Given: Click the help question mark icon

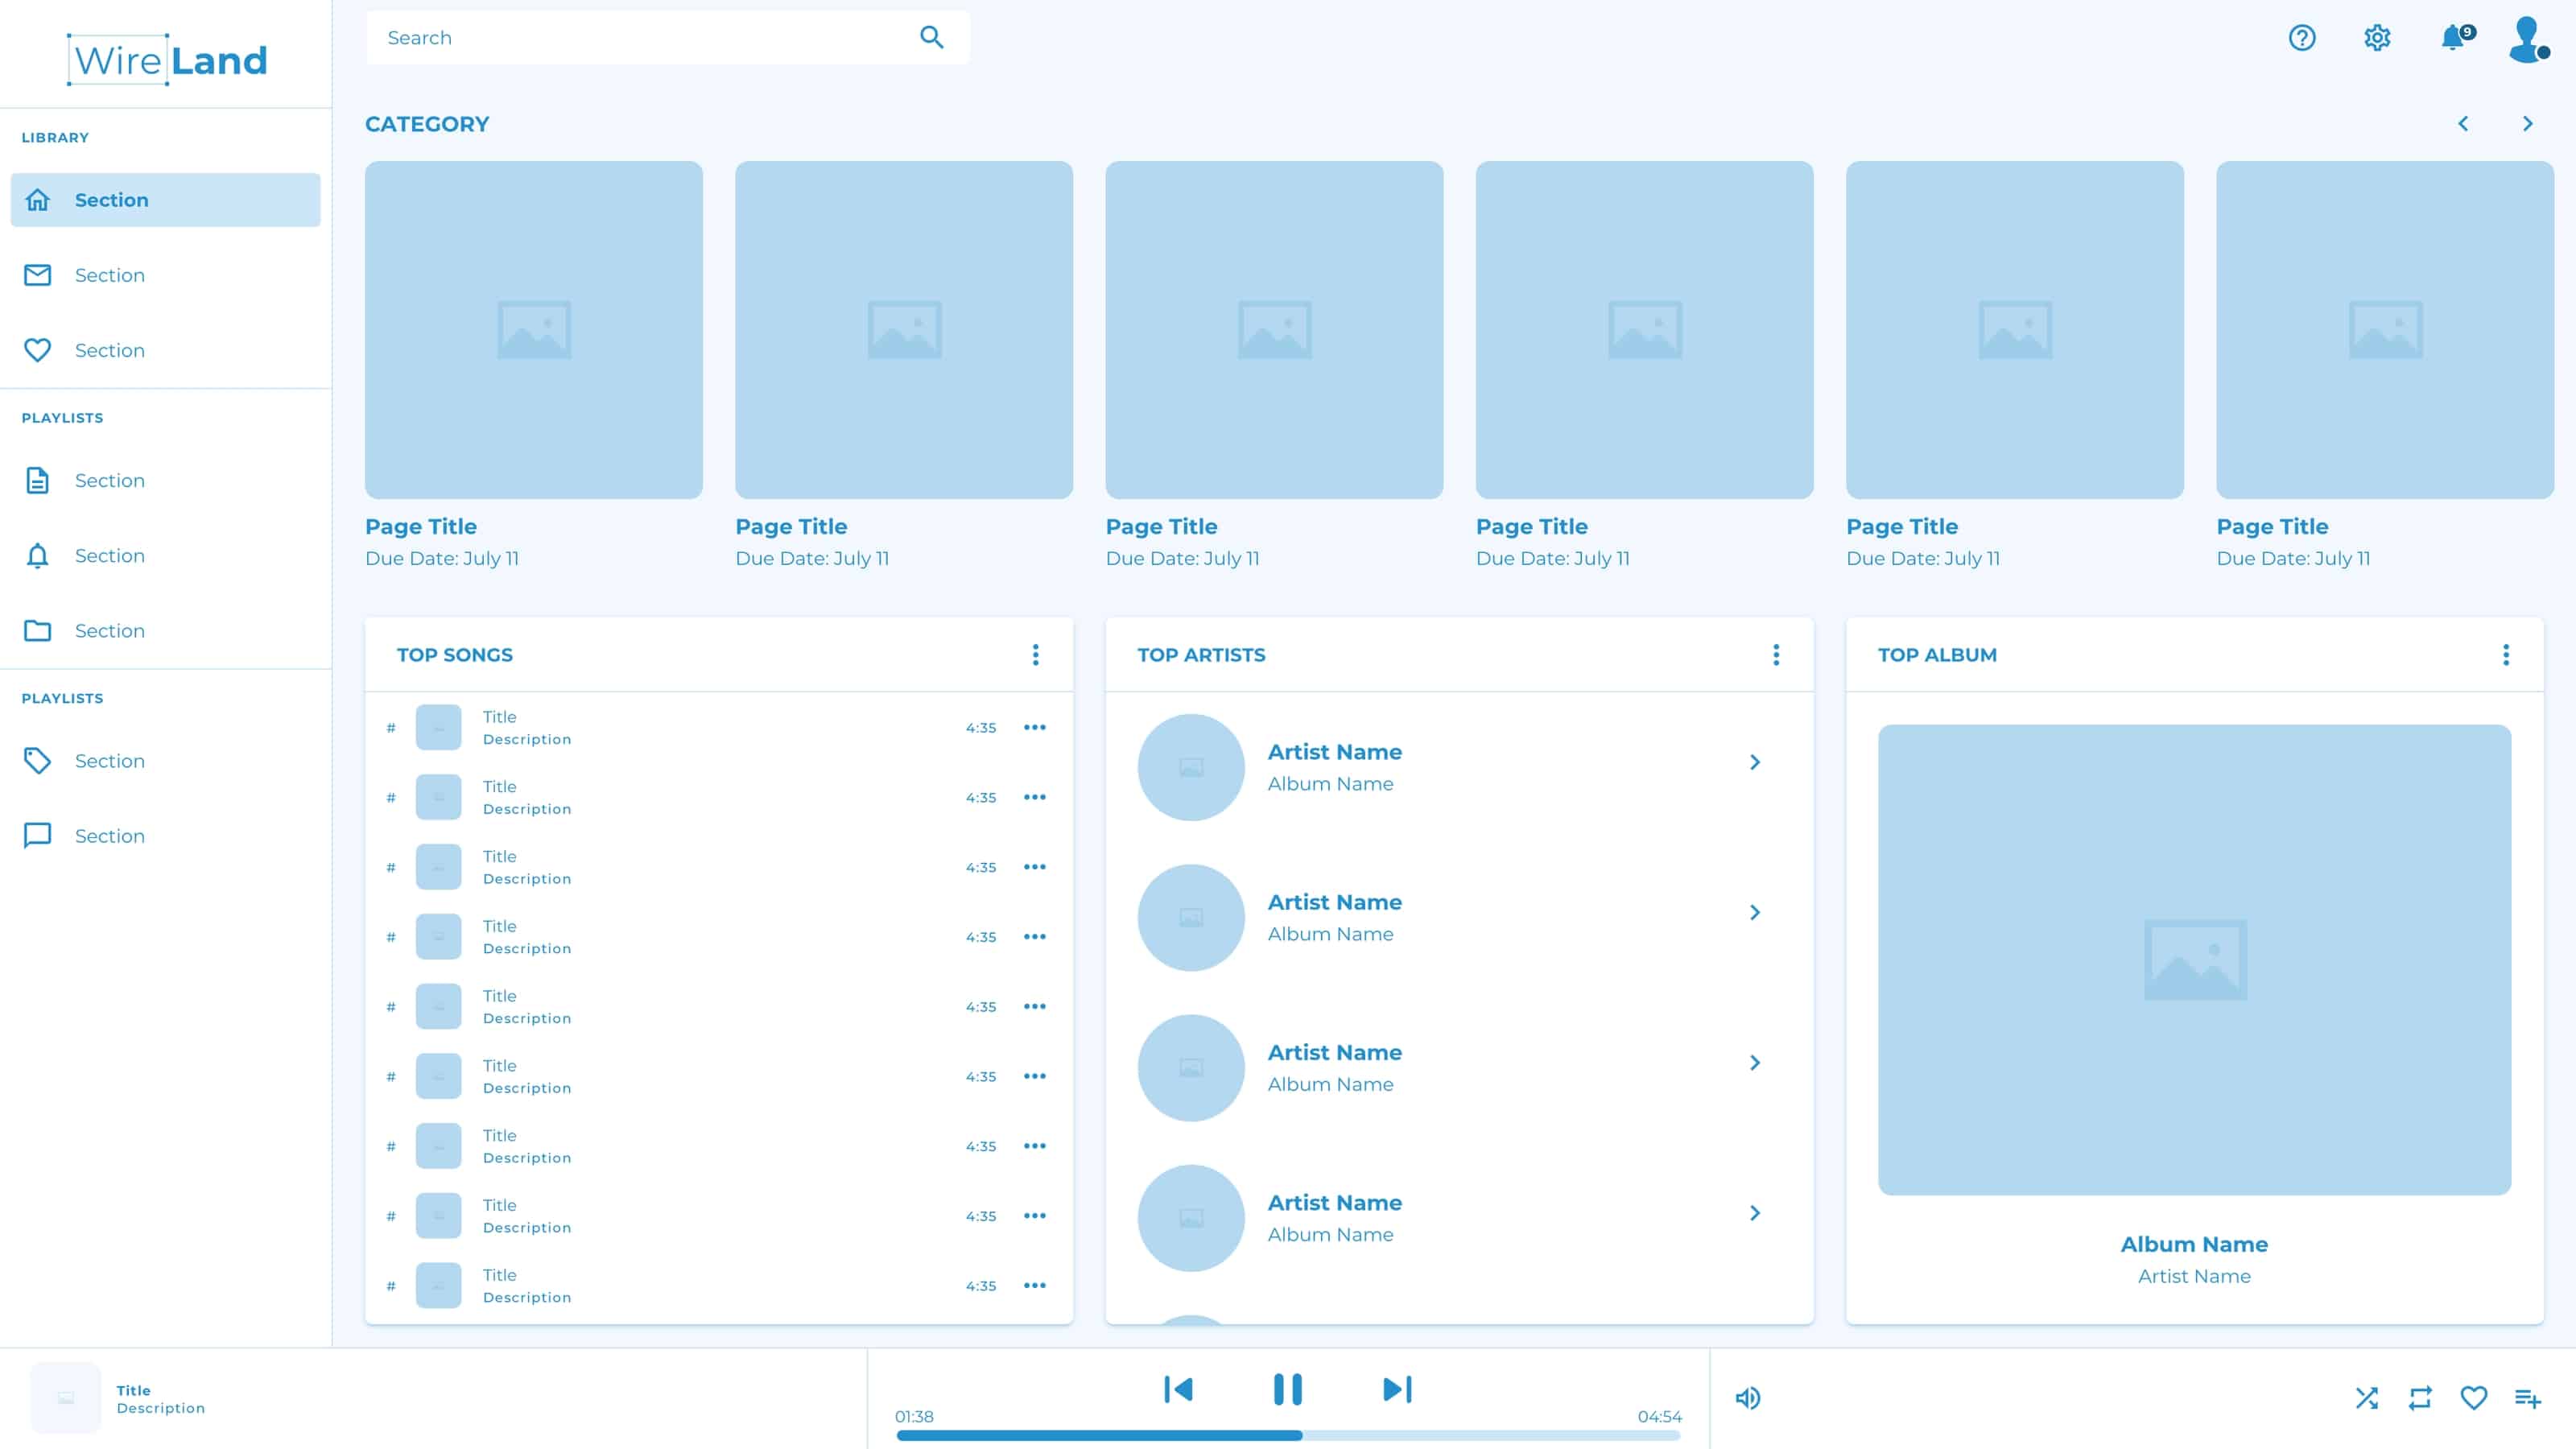Looking at the screenshot, I should pyautogui.click(x=2301, y=37).
